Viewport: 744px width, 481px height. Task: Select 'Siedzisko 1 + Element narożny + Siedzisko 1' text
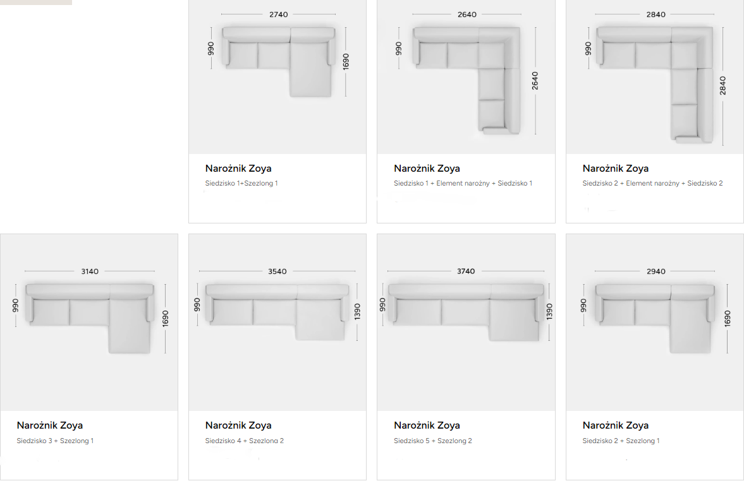click(x=463, y=184)
